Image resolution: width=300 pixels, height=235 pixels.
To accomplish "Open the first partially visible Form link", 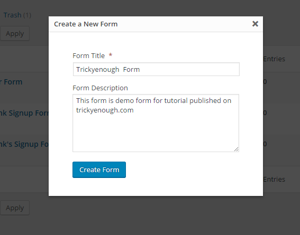I will click(x=11, y=82).
